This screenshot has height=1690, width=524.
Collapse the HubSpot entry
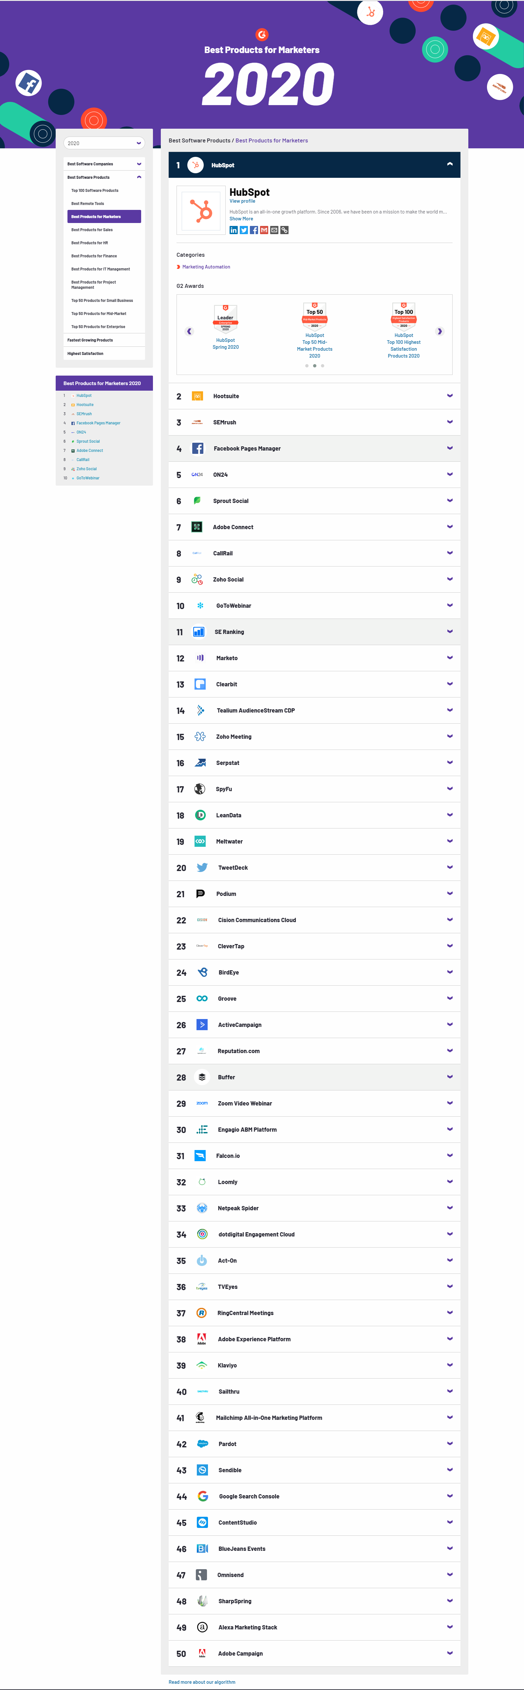pos(450,164)
